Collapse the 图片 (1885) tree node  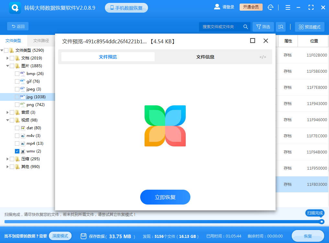coord(7,66)
